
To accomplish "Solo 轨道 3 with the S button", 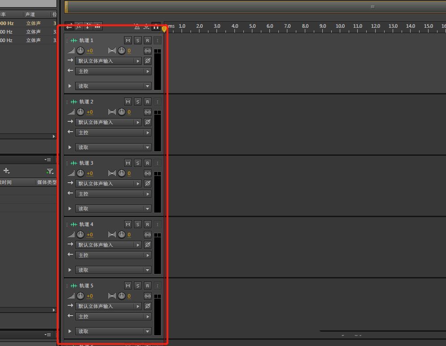I will click(x=138, y=163).
